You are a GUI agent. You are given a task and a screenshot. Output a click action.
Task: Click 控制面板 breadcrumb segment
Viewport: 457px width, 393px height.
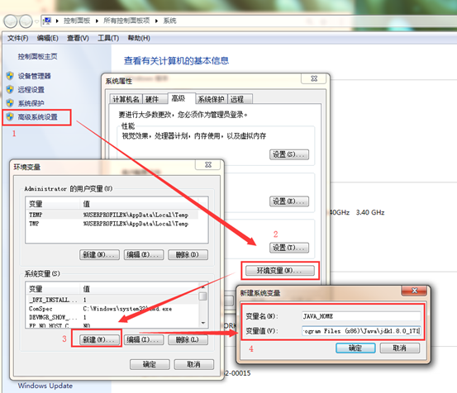coord(77,21)
